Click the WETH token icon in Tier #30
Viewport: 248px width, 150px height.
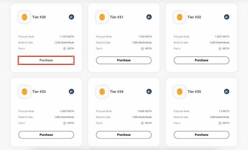64,48
